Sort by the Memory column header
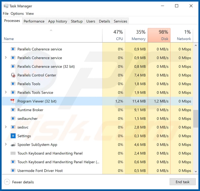The image size is (200, 191). pyautogui.click(x=136, y=35)
